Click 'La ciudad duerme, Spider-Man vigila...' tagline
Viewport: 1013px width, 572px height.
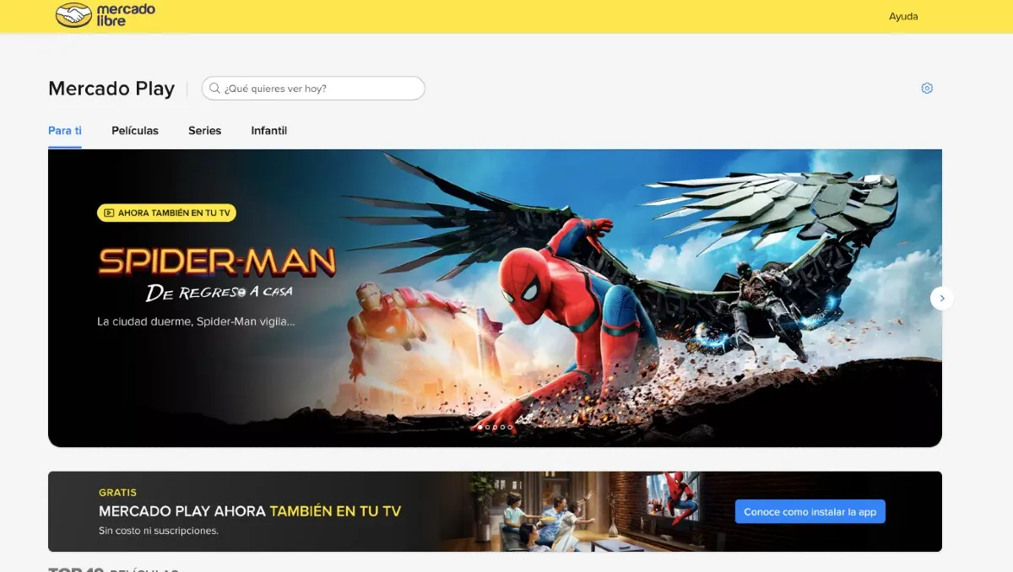point(196,321)
